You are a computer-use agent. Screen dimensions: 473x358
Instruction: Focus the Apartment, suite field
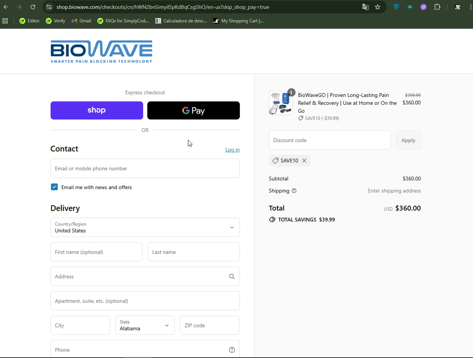(x=145, y=301)
